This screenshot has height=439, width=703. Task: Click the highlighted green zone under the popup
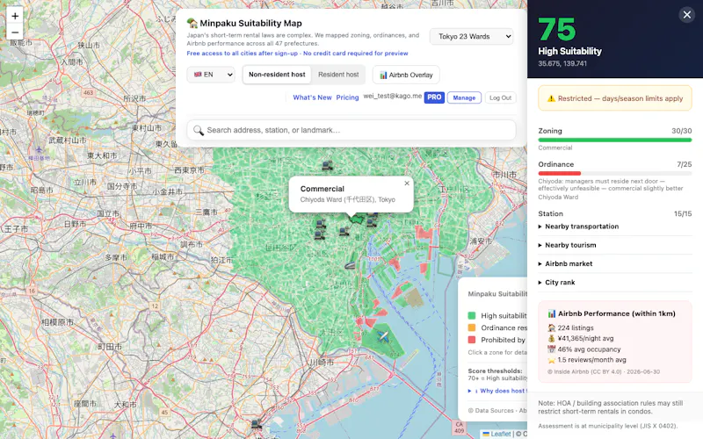click(357, 219)
